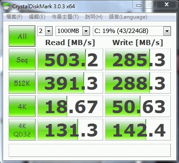Select the 512K write result 288.3
The image size is (179, 163).
click(x=138, y=83)
